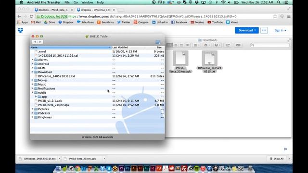Open DPlicense download item options arrow
Viewport: 308px width, 173px height.
(59, 159)
